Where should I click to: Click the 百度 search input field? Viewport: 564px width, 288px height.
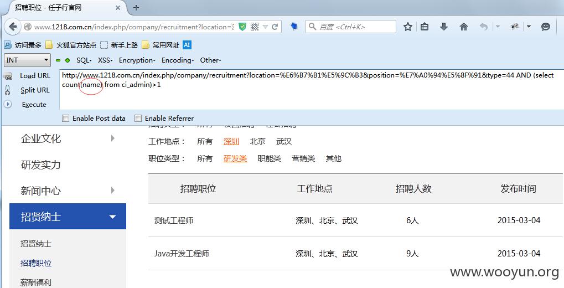[x=351, y=27]
